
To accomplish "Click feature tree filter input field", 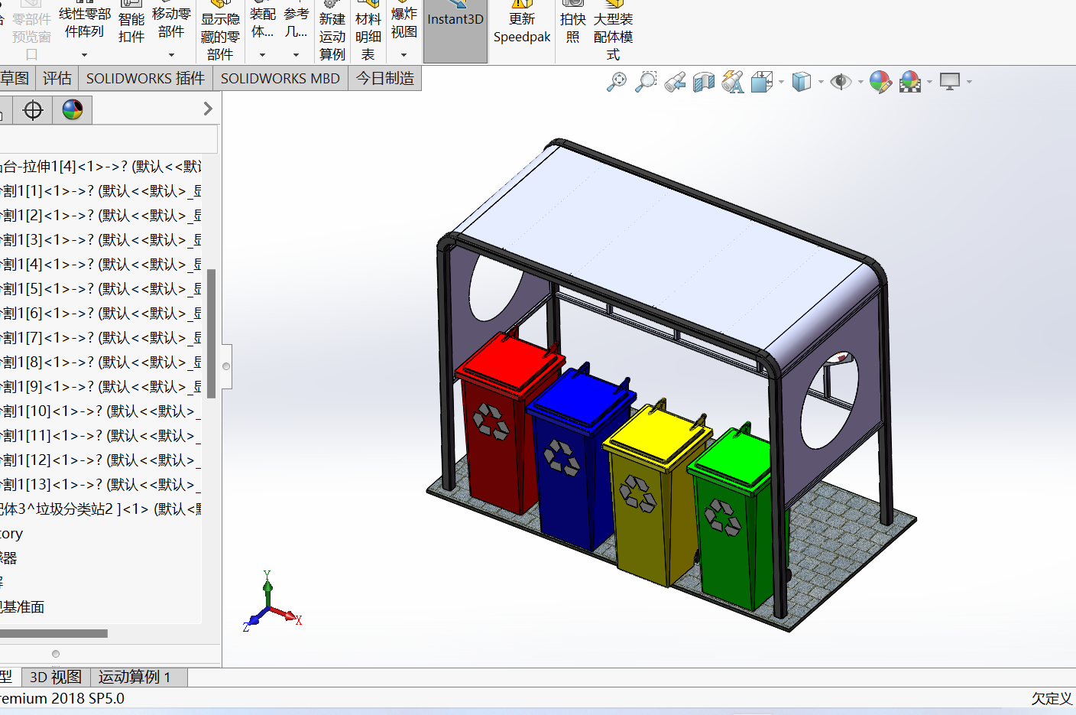I will pos(109,139).
